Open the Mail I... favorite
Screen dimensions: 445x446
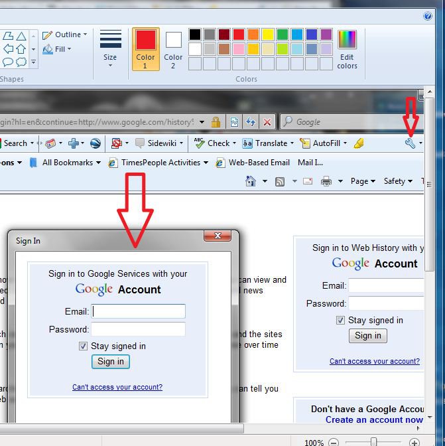[x=310, y=163]
